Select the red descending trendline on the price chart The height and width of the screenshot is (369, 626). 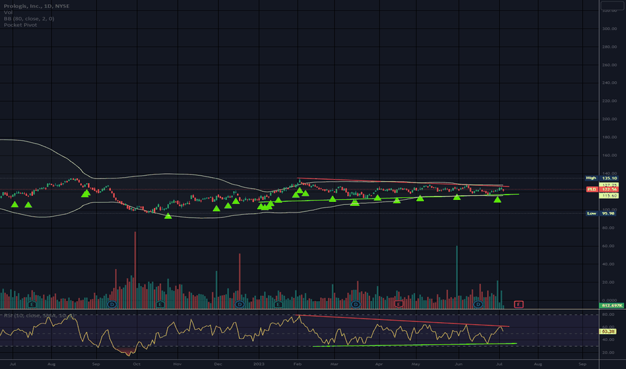pyautogui.click(x=403, y=182)
